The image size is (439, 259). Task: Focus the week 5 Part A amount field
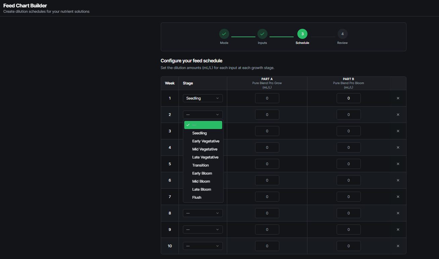267,164
